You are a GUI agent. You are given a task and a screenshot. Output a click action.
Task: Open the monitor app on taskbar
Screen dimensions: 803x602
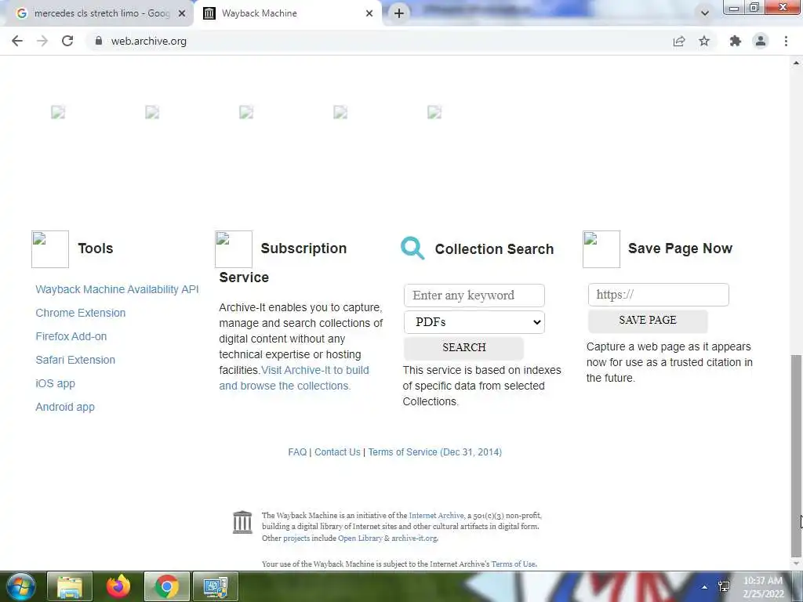(x=216, y=586)
